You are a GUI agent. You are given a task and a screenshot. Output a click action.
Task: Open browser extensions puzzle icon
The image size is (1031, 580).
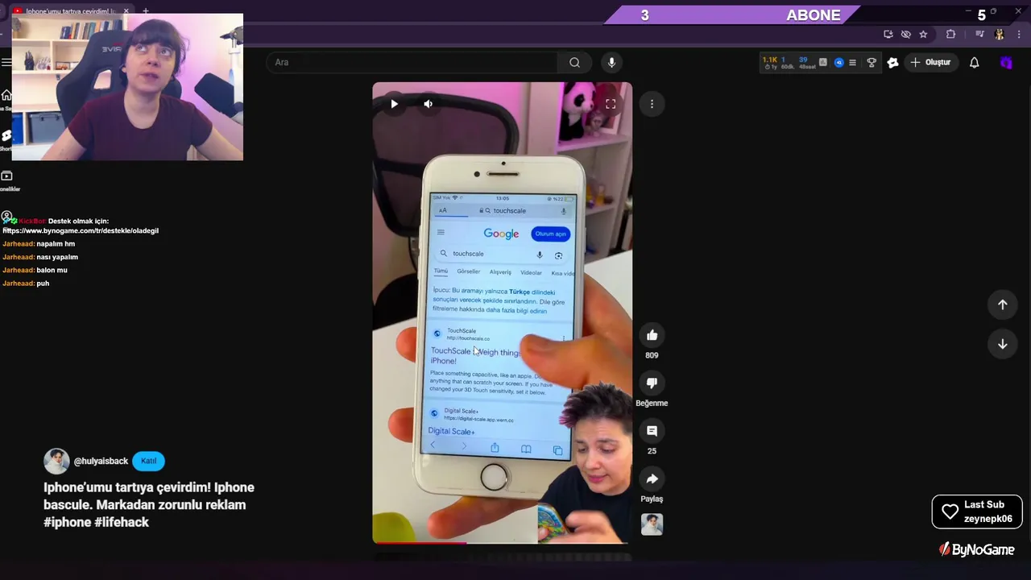pyautogui.click(x=950, y=34)
